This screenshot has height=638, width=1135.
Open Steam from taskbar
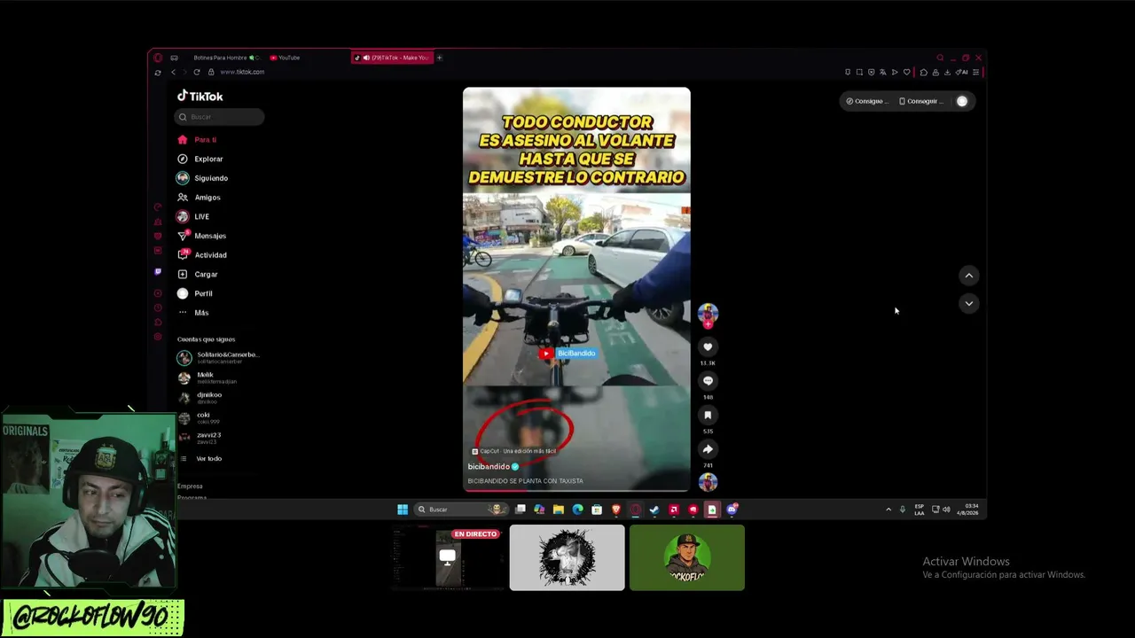point(654,510)
